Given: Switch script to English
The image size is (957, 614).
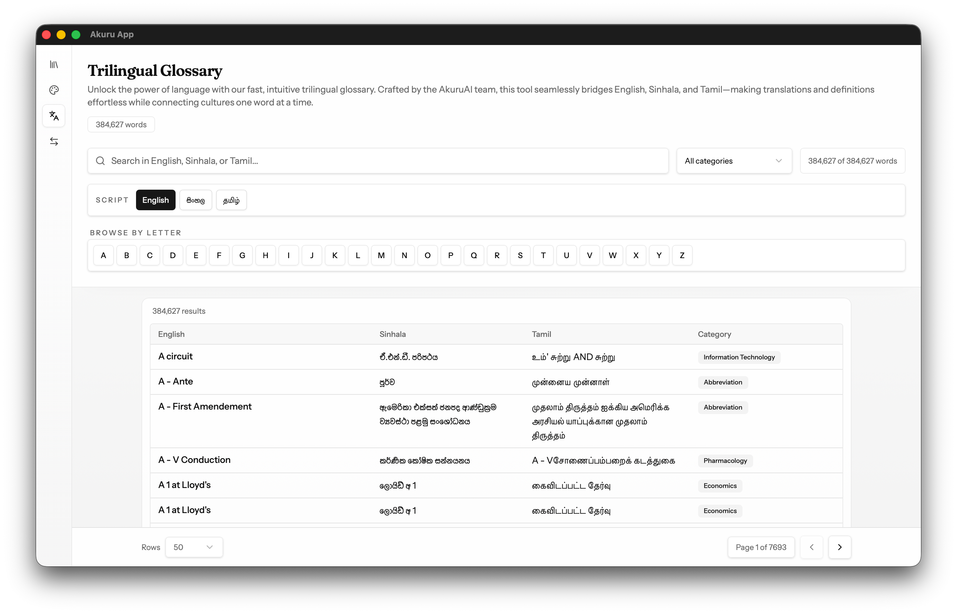Looking at the screenshot, I should point(156,200).
